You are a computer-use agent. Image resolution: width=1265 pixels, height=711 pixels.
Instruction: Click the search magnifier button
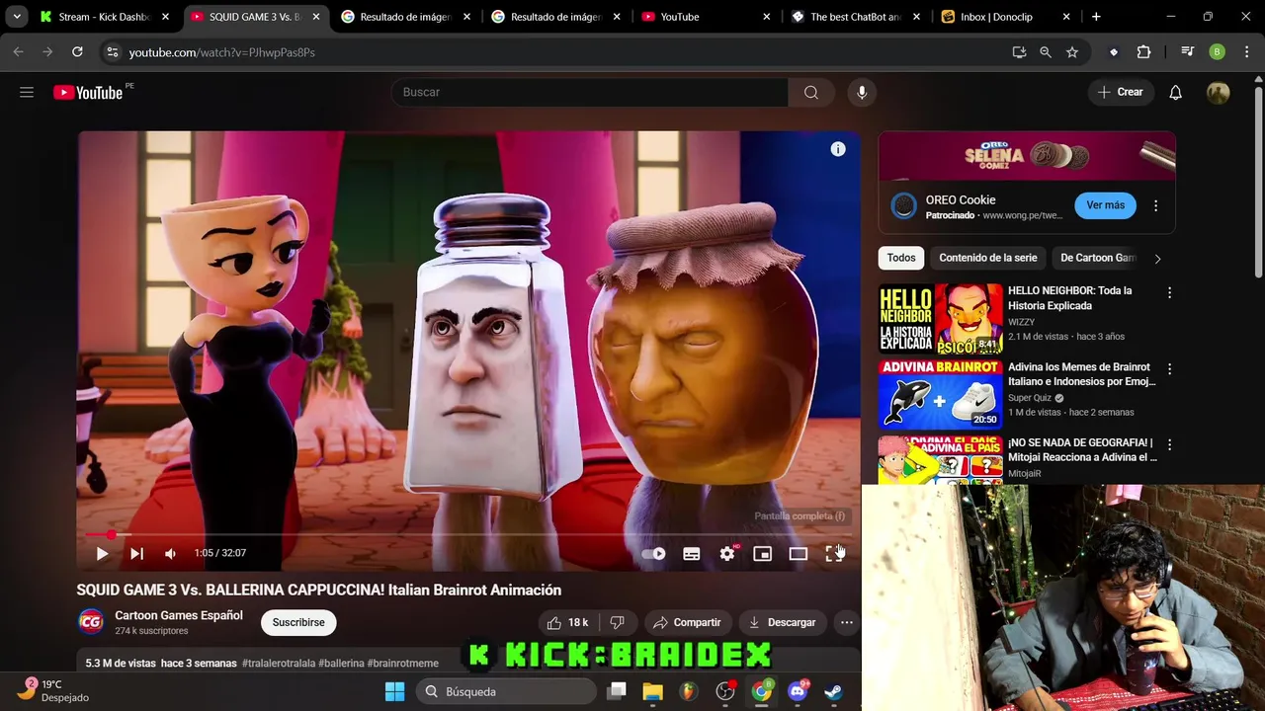[x=810, y=92]
